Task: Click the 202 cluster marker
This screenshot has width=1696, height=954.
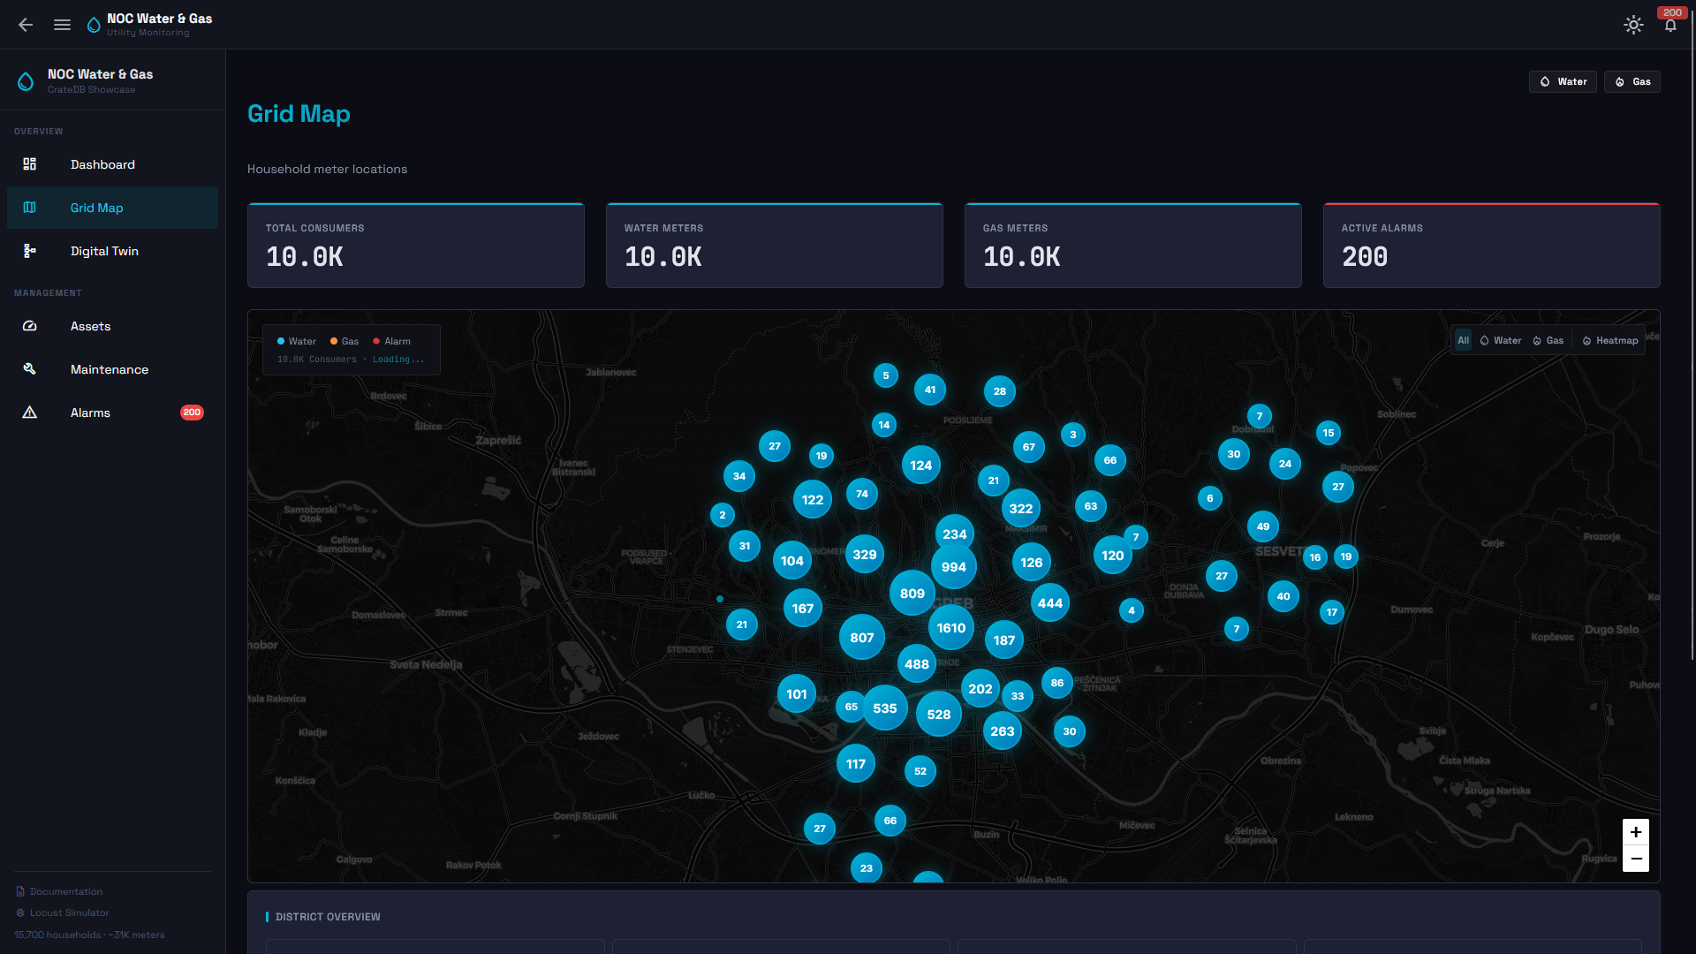Action: [x=980, y=689]
